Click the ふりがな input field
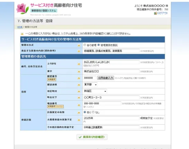 tap(111, 62)
